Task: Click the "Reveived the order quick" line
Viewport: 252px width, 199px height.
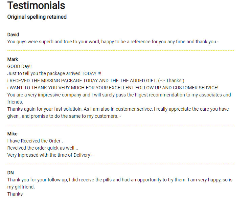Action: (43, 148)
